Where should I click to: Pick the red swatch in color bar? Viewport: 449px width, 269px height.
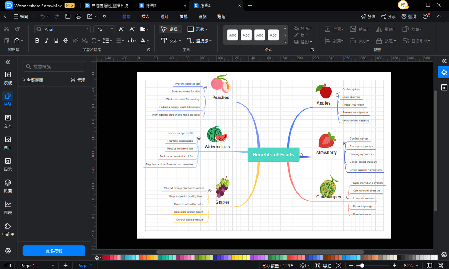(x=105, y=257)
